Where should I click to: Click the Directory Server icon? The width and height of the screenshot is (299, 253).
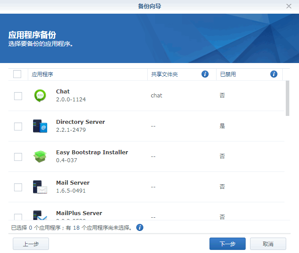tap(40, 126)
